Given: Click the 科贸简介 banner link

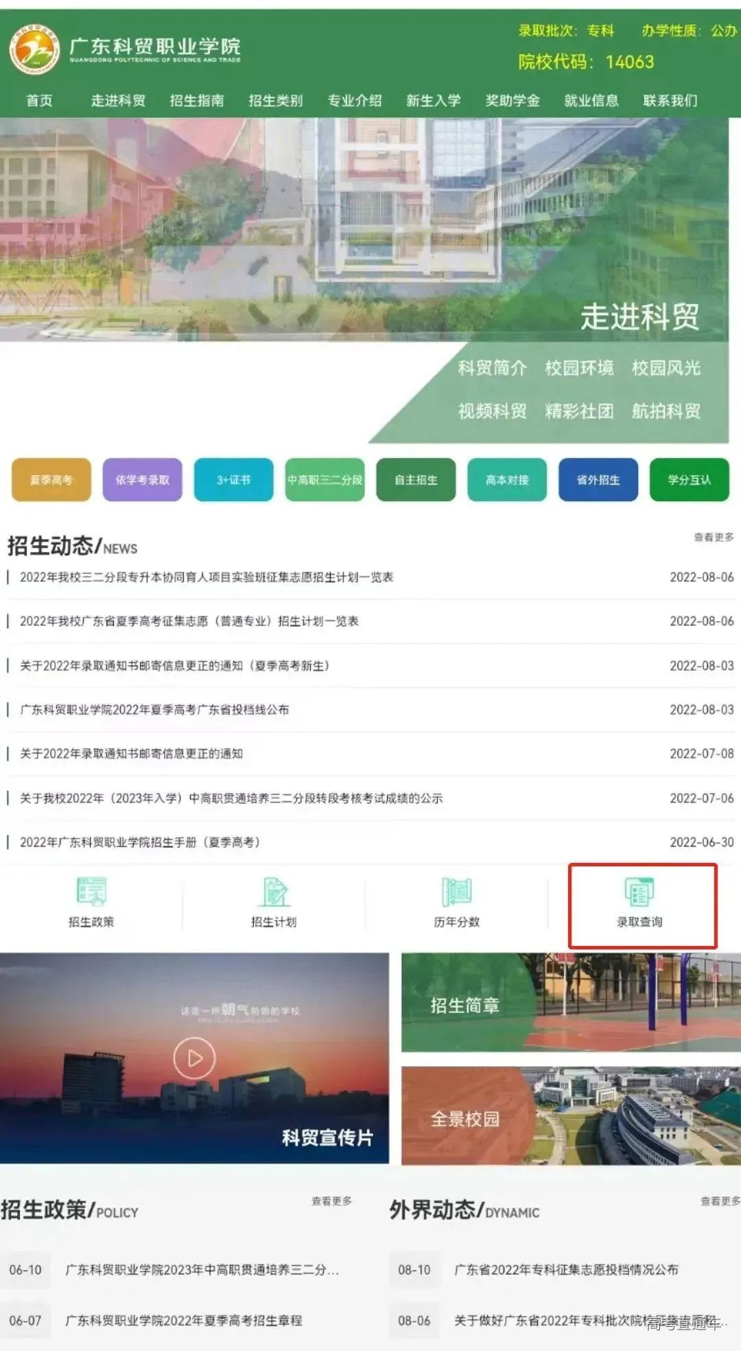Looking at the screenshot, I should coord(492,368).
